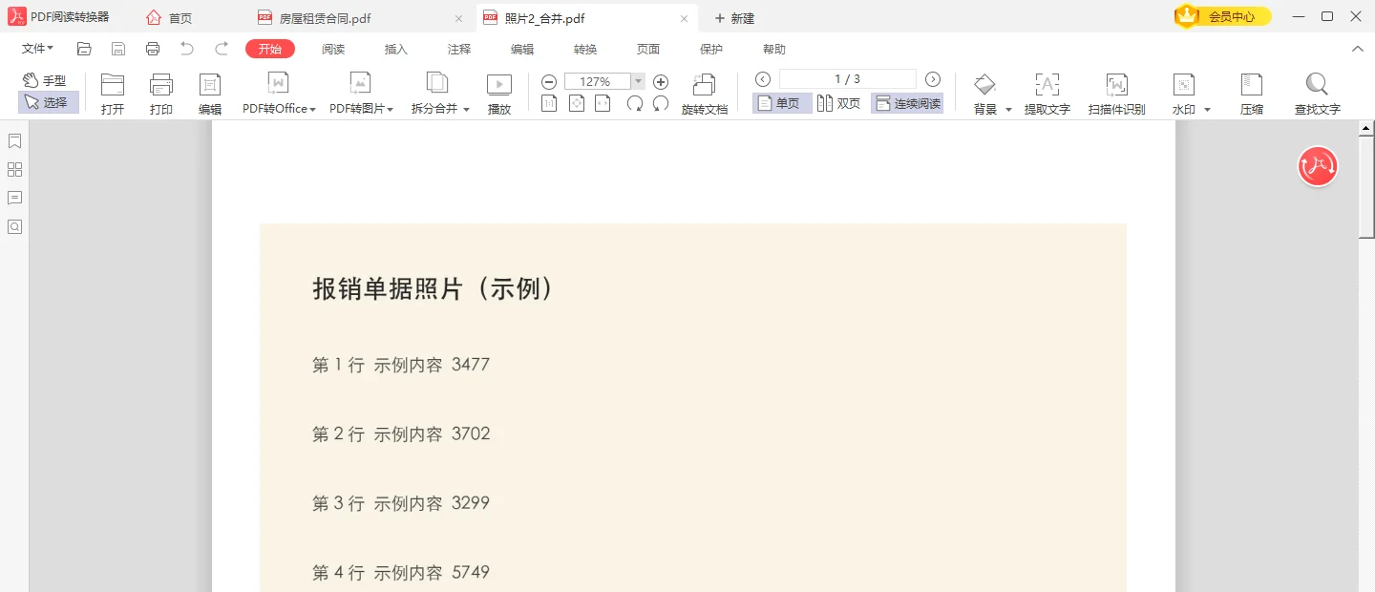Click 新建 new tab button
Image resolution: width=1375 pixels, height=592 pixels.
(x=735, y=18)
